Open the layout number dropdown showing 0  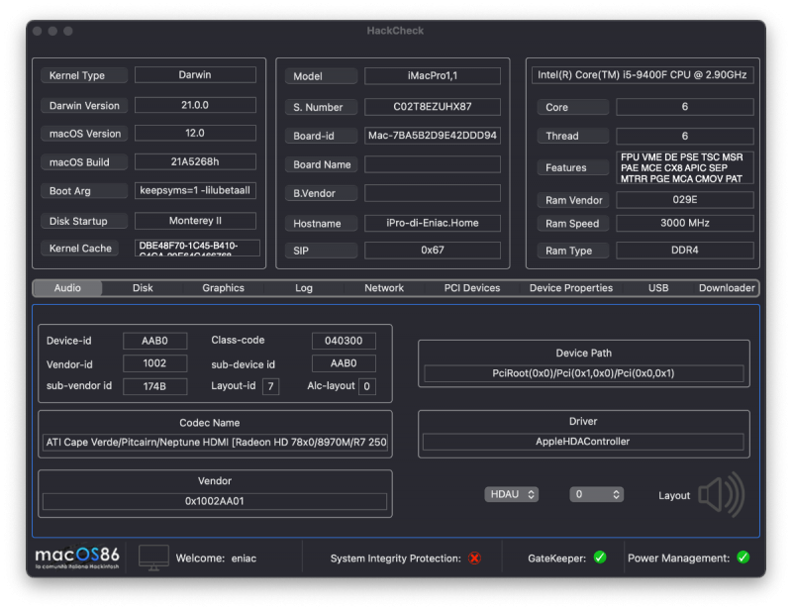596,494
